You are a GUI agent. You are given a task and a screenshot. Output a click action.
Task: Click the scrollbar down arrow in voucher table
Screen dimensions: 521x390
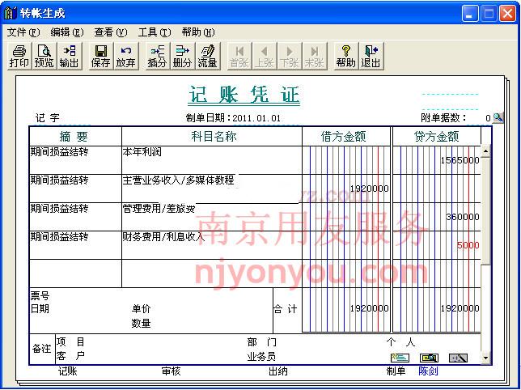pos(485,357)
